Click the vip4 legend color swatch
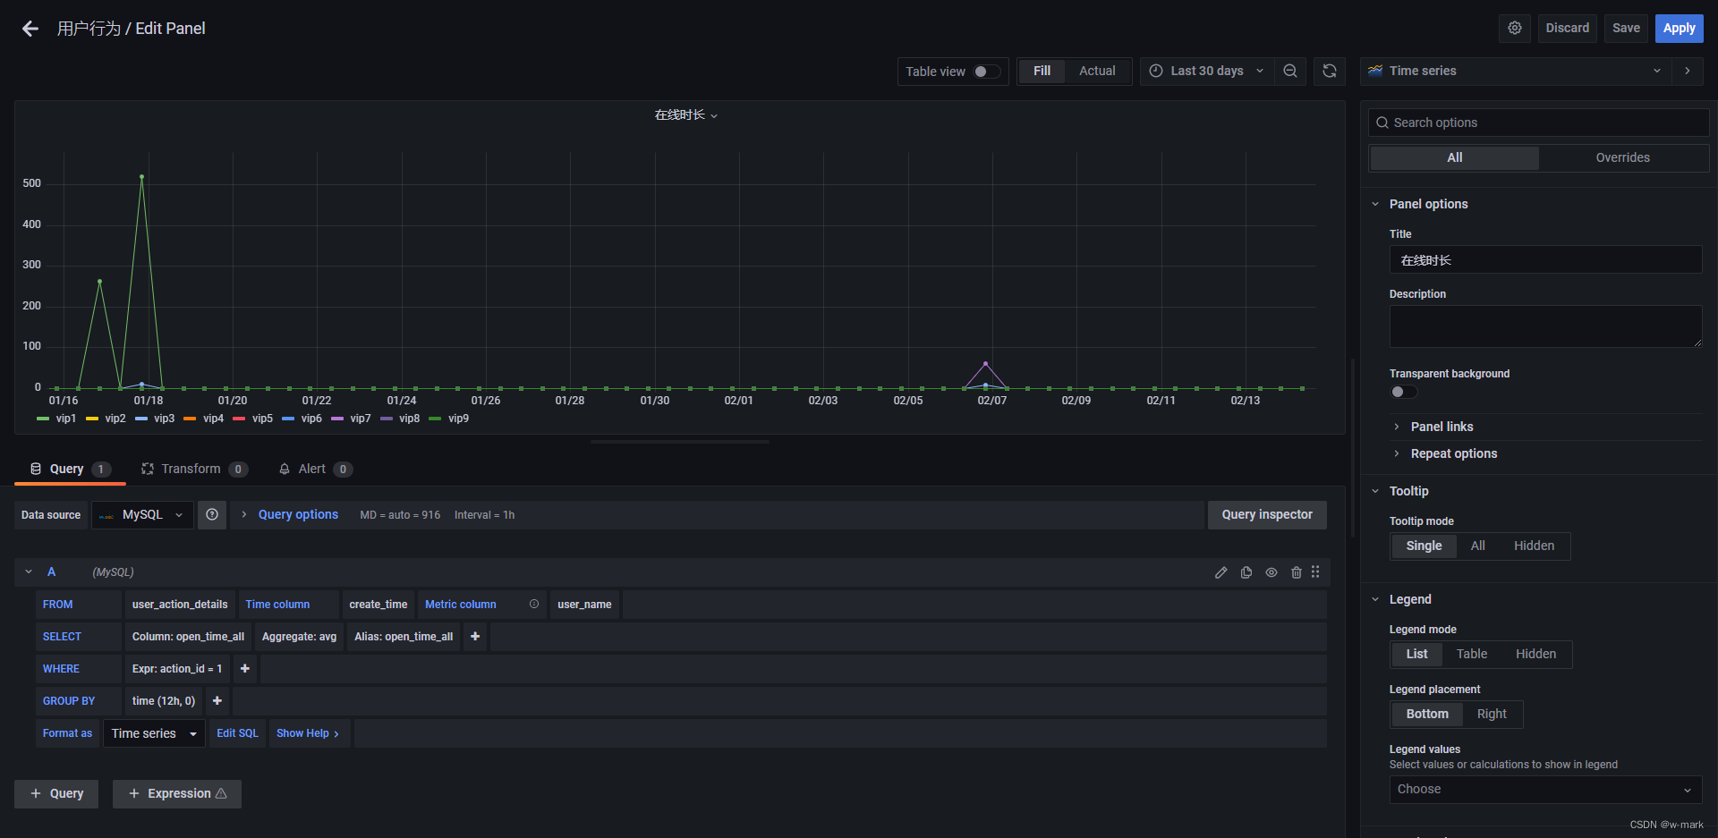The height and width of the screenshot is (838, 1718). click(190, 419)
